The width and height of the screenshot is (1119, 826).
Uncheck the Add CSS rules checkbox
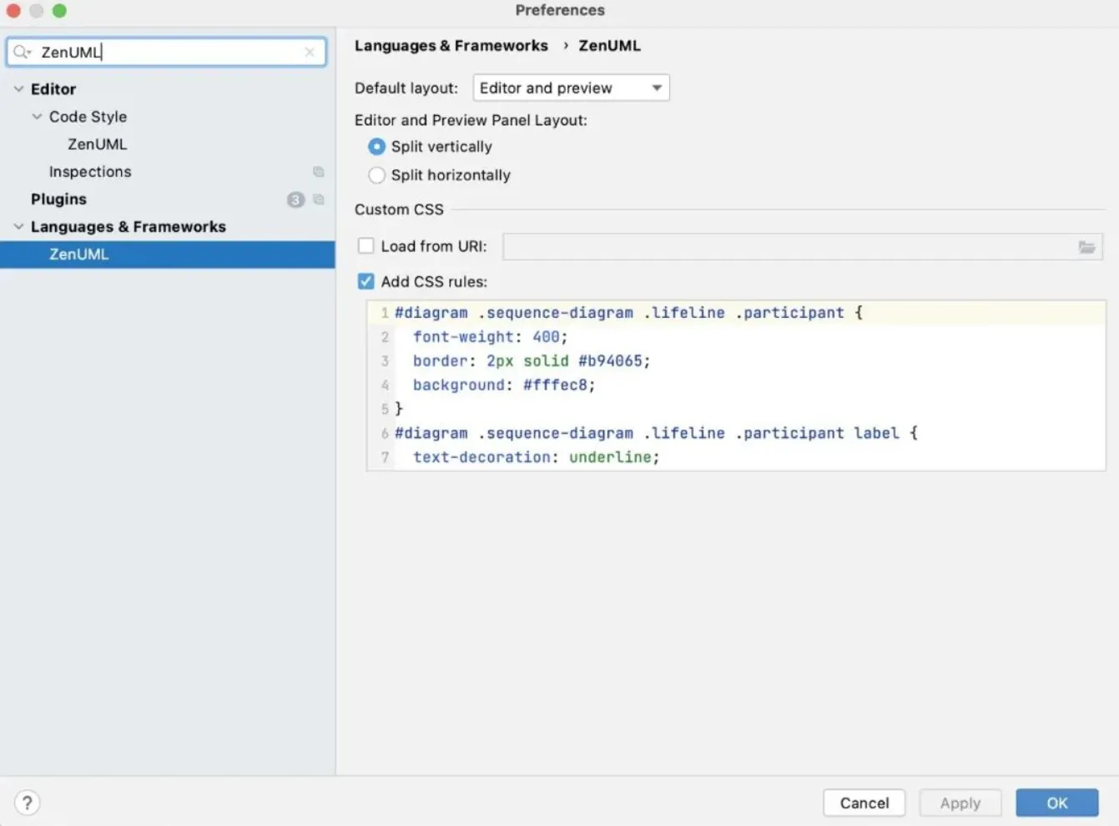pos(365,281)
